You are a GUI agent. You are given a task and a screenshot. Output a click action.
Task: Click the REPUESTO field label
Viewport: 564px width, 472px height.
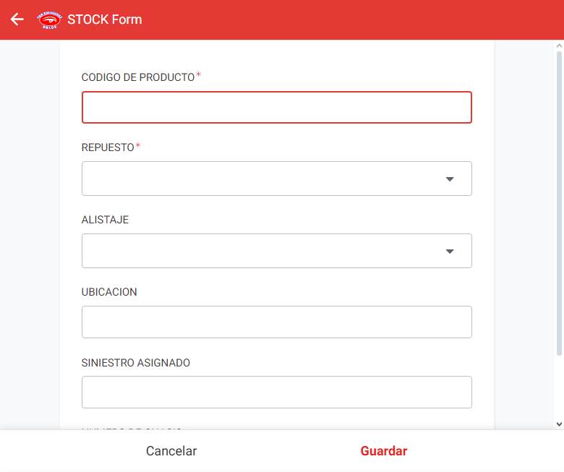(108, 147)
